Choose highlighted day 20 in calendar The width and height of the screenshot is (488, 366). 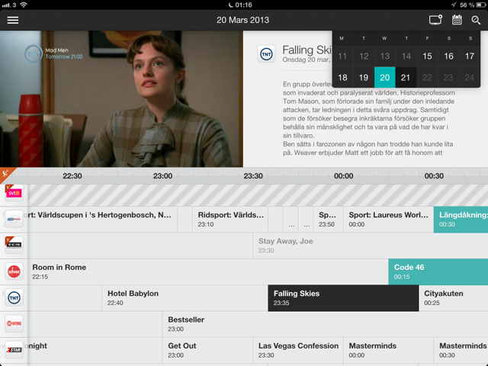click(384, 77)
